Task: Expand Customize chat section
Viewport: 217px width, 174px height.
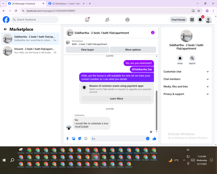Action: point(186,72)
